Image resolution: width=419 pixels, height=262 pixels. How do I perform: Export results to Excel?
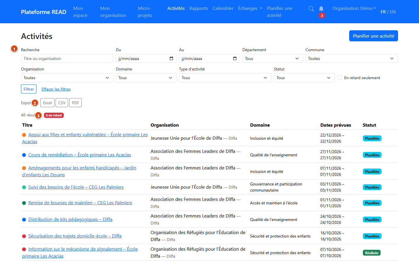click(47, 103)
